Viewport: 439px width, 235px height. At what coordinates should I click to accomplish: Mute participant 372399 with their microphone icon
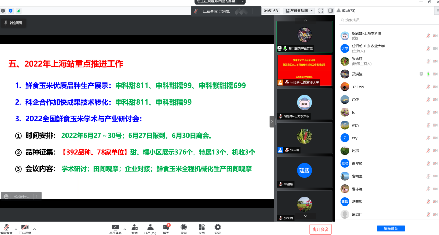click(427, 87)
